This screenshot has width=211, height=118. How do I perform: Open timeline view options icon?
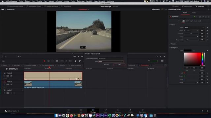point(3,61)
